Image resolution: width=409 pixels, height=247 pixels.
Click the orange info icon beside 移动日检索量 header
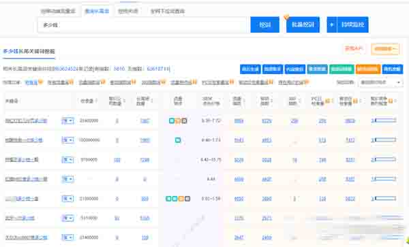coord(355,101)
